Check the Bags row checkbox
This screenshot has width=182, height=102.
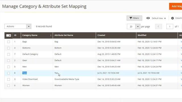[x=9, y=42]
